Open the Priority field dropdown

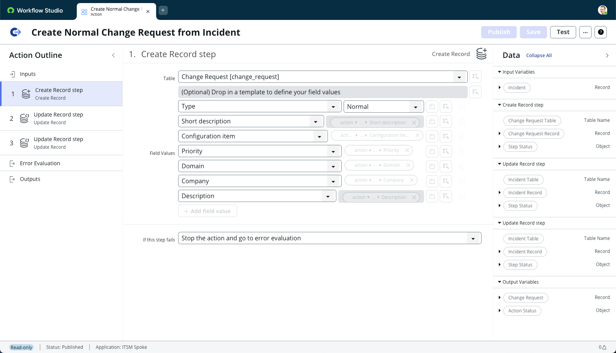click(334, 152)
